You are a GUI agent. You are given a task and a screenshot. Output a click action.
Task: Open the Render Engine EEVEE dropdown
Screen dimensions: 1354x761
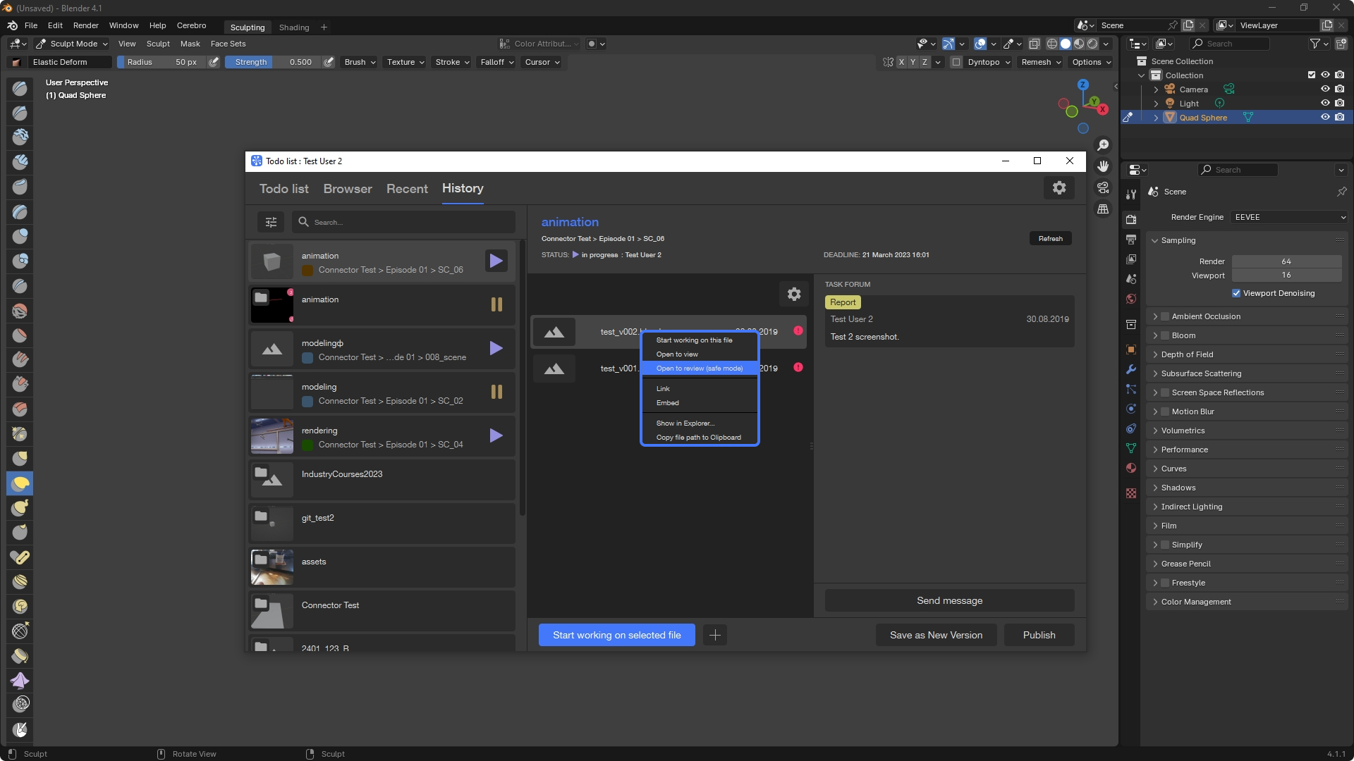[x=1290, y=217]
